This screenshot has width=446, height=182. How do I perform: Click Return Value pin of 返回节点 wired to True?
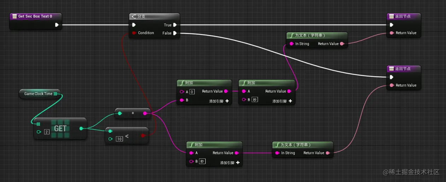(x=391, y=33)
